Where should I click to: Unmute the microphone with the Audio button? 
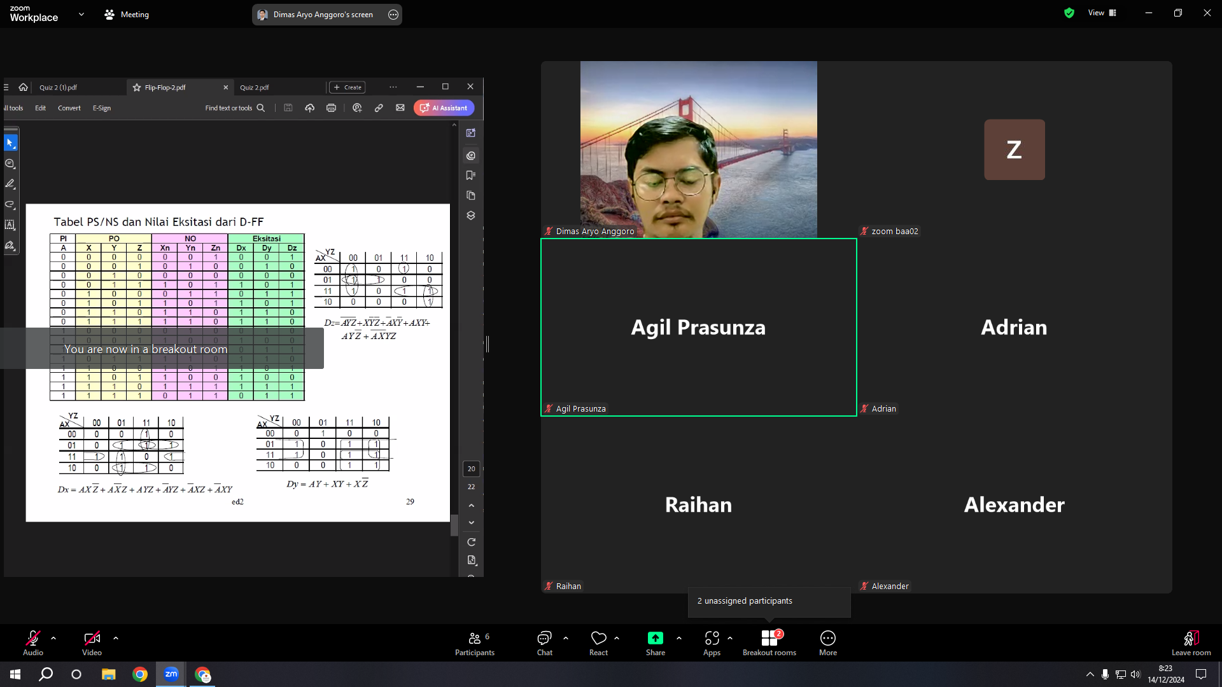click(x=33, y=643)
